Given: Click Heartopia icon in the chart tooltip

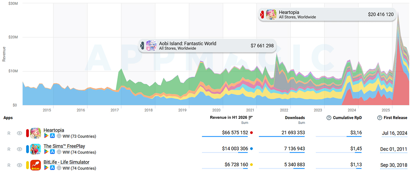Looking at the screenshot, I should pos(271,15).
